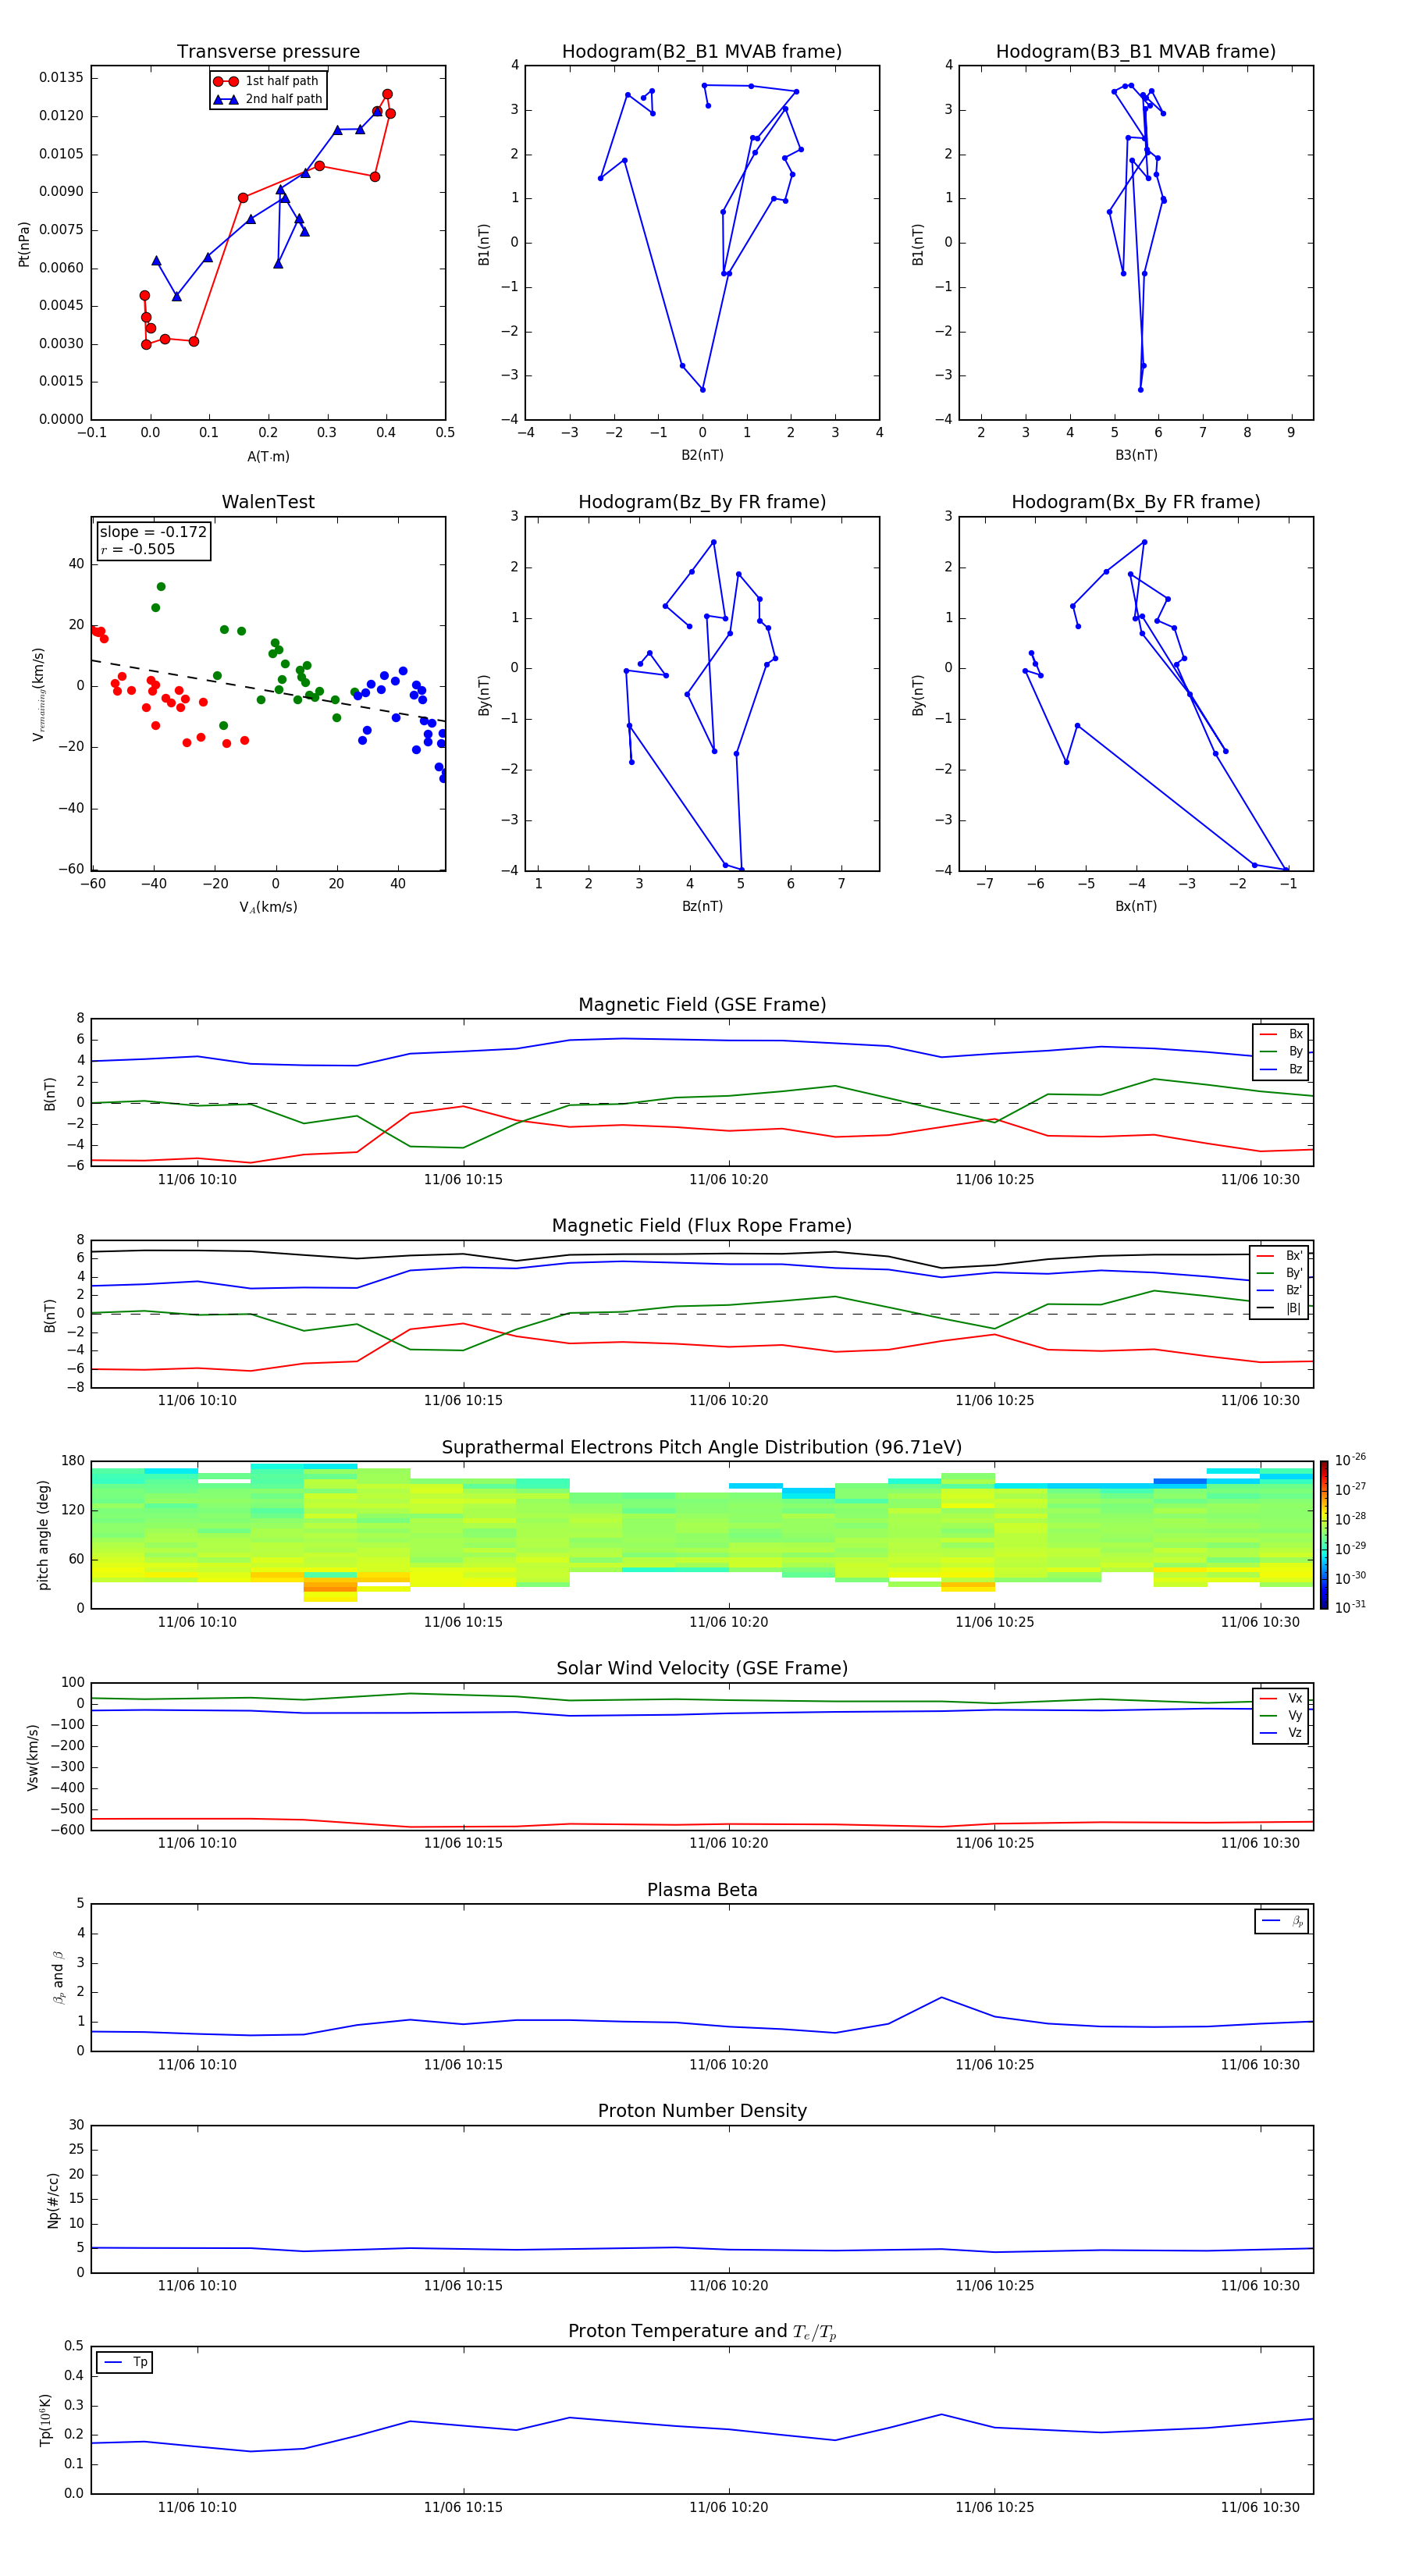Click the 0.0135 tick on Transverse pressure axis
The height and width of the screenshot is (2576, 1405).
coord(61,78)
